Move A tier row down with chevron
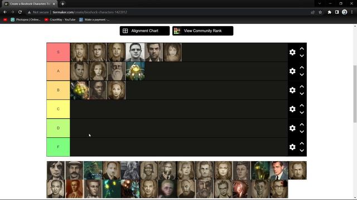Image resolution: width=357 pixels, height=200 pixels. click(302, 75)
